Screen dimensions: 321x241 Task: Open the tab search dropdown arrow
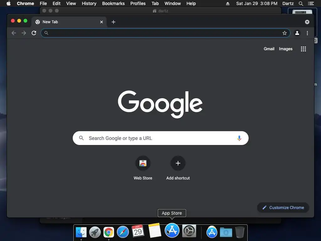(x=307, y=22)
